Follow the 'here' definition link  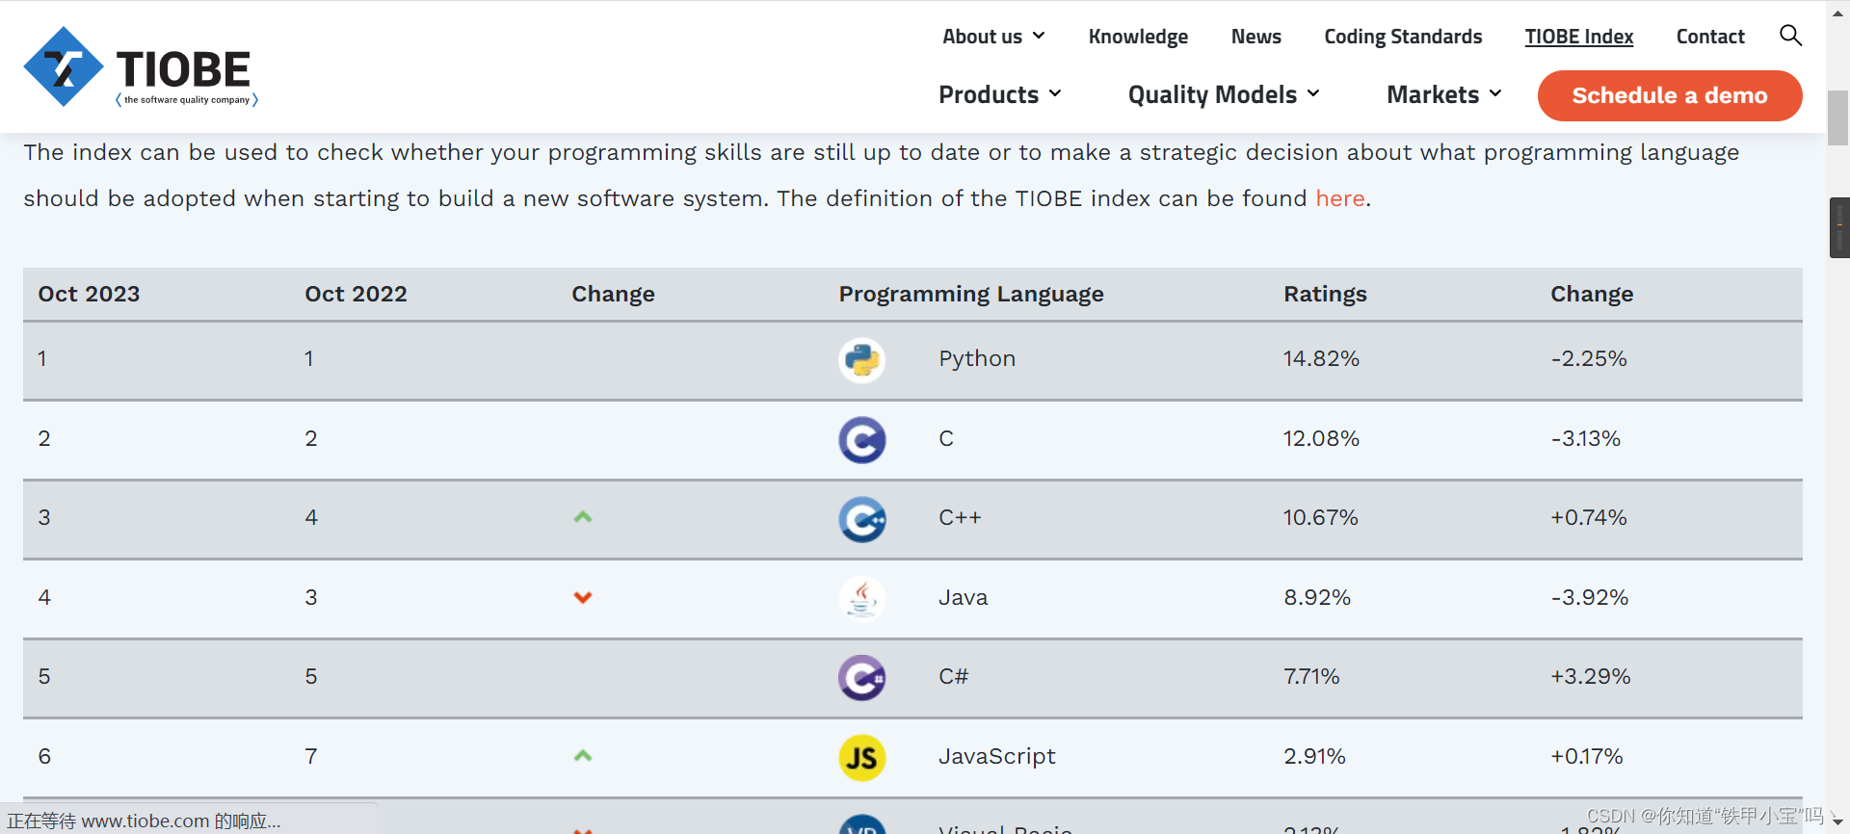point(1340,198)
